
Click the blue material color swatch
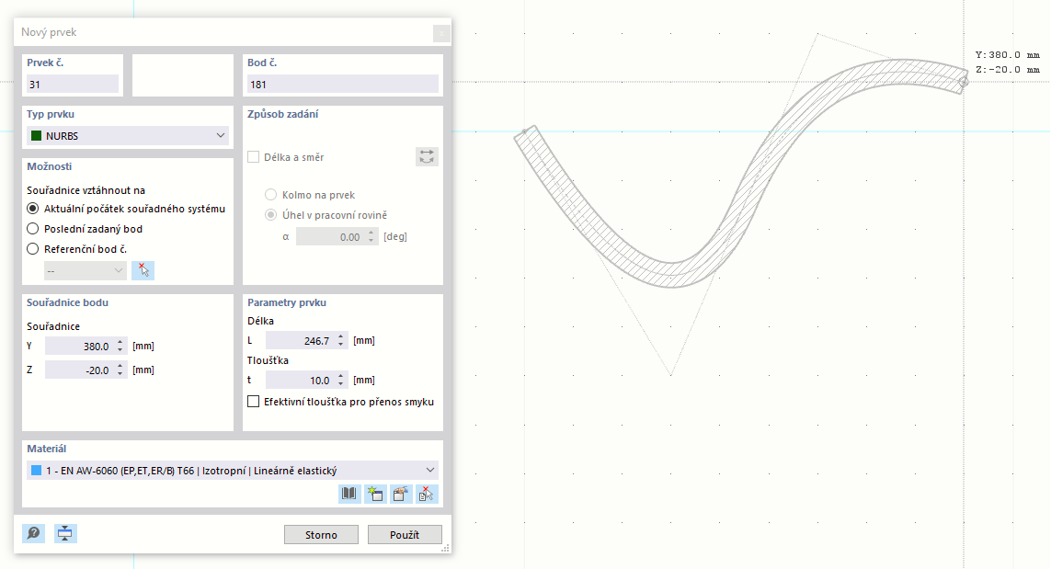click(x=36, y=471)
